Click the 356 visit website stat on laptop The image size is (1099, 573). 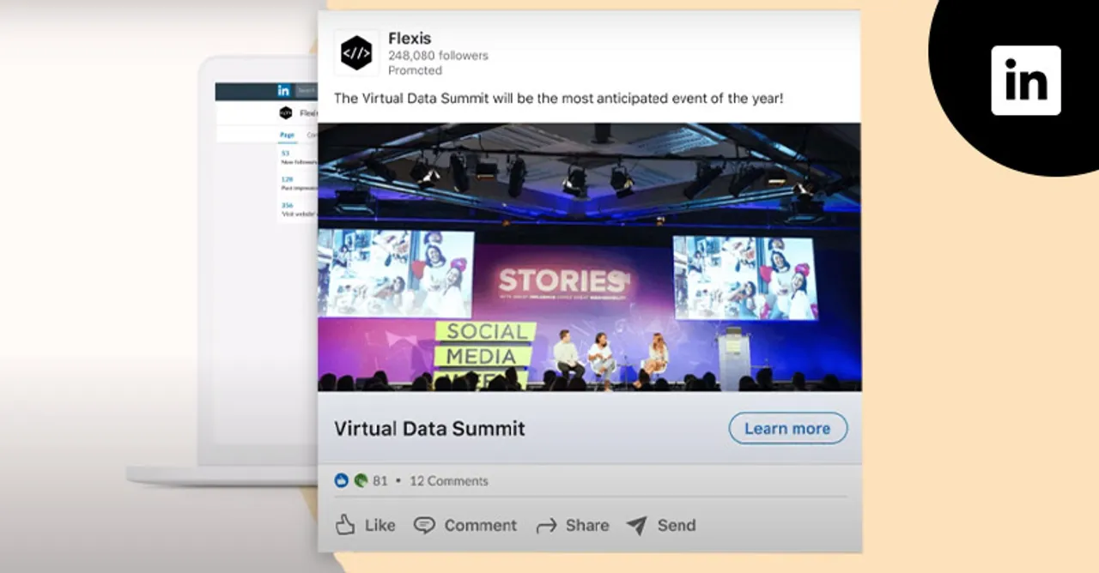pyautogui.click(x=298, y=209)
